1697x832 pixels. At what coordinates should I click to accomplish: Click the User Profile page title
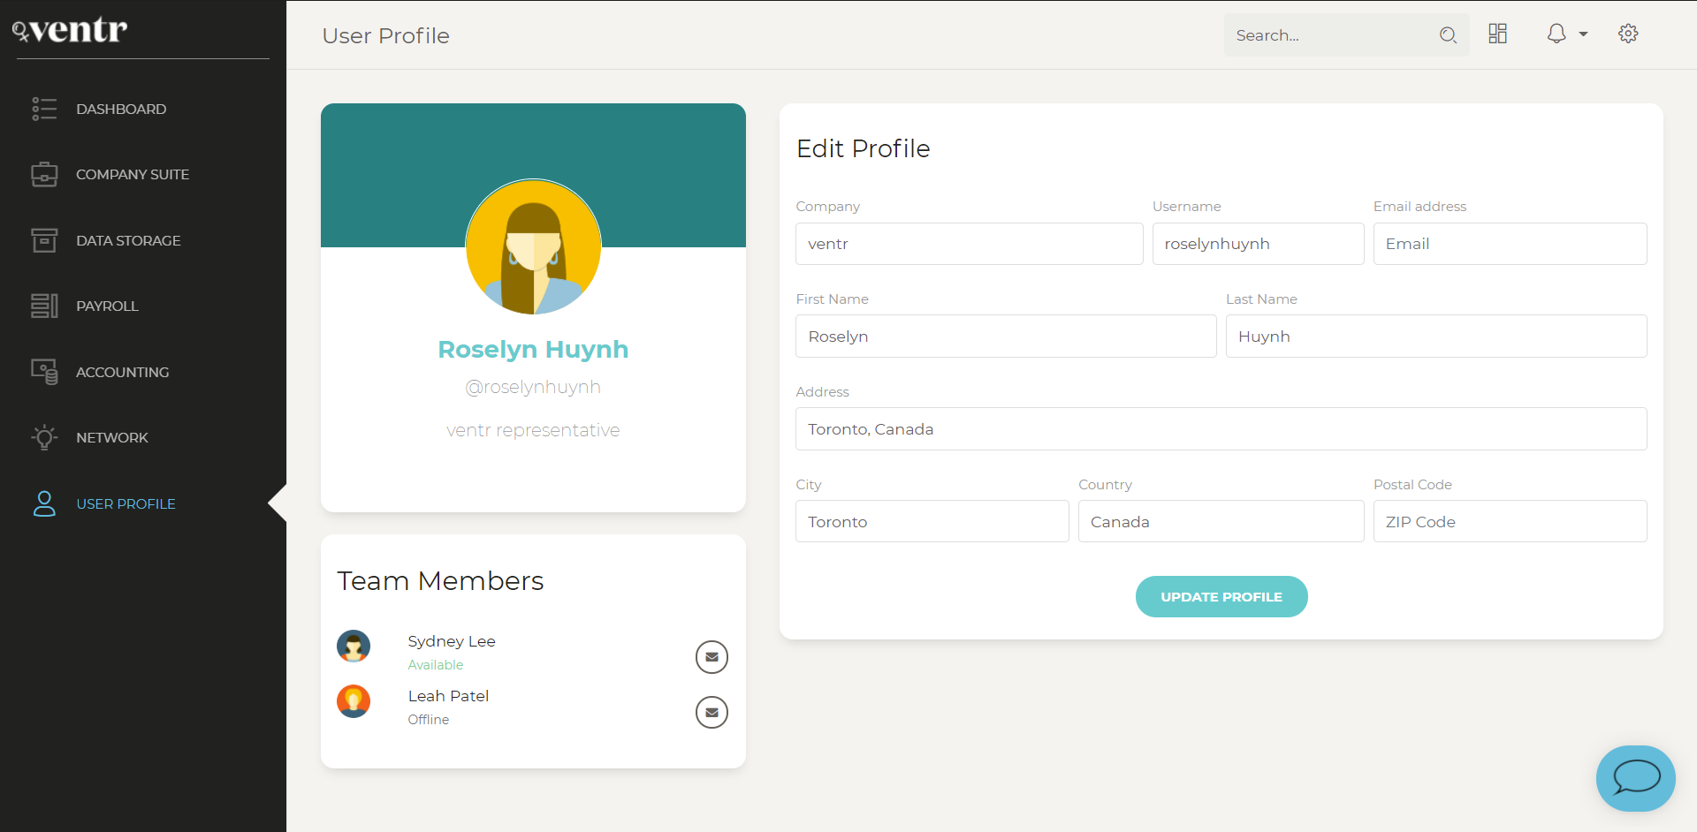click(x=386, y=35)
